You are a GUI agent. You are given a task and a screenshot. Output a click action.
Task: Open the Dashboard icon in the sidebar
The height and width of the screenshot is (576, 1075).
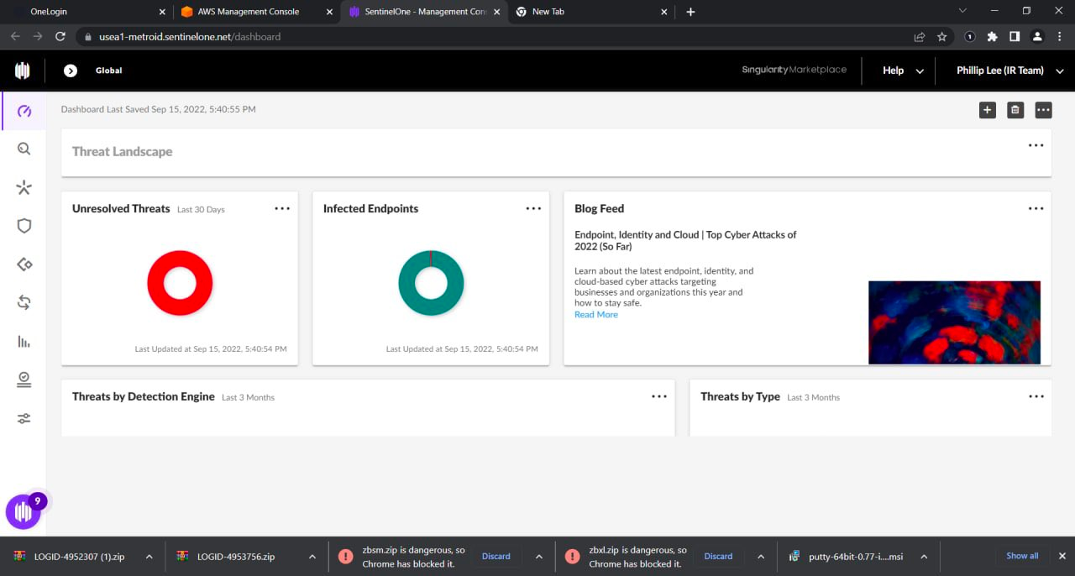pos(24,110)
